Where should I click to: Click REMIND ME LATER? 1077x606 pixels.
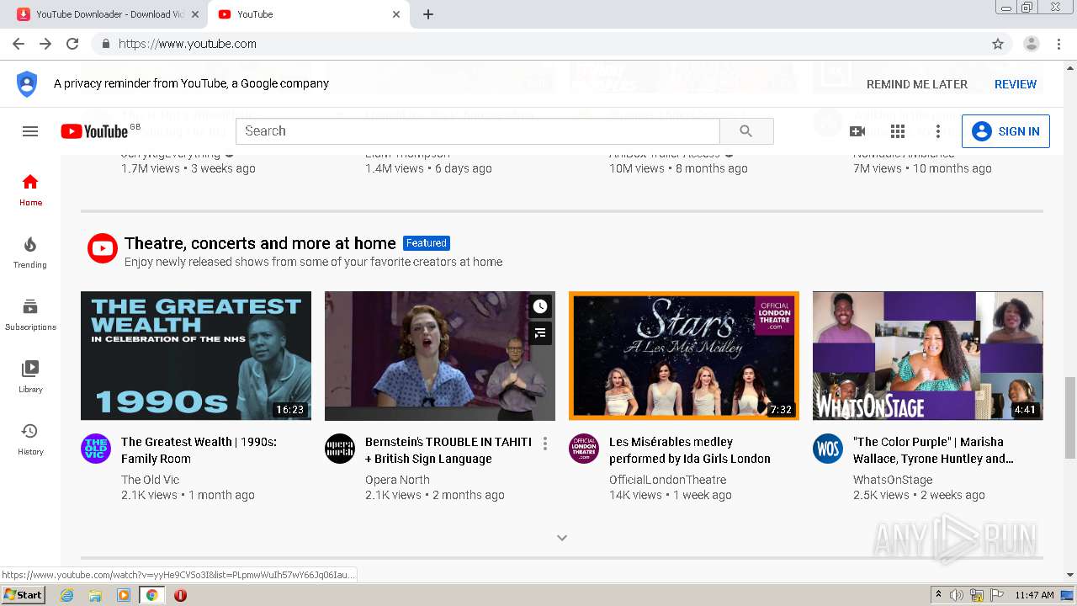(x=917, y=84)
